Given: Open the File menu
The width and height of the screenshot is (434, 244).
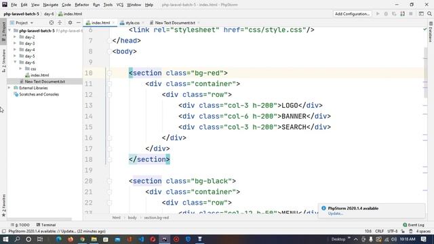Looking at the screenshot, I should 14,5.
